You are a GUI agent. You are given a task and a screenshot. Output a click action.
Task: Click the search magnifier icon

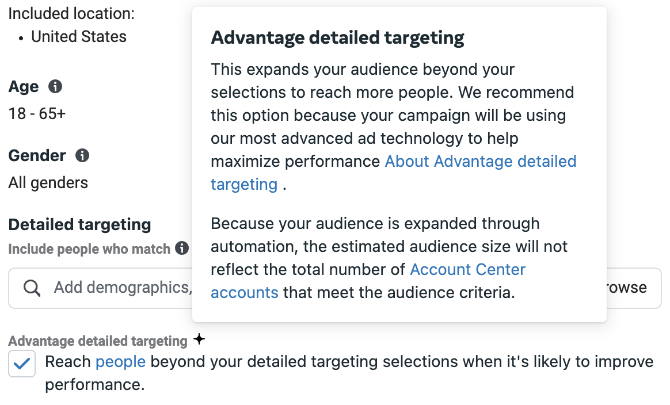click(32, 287)
